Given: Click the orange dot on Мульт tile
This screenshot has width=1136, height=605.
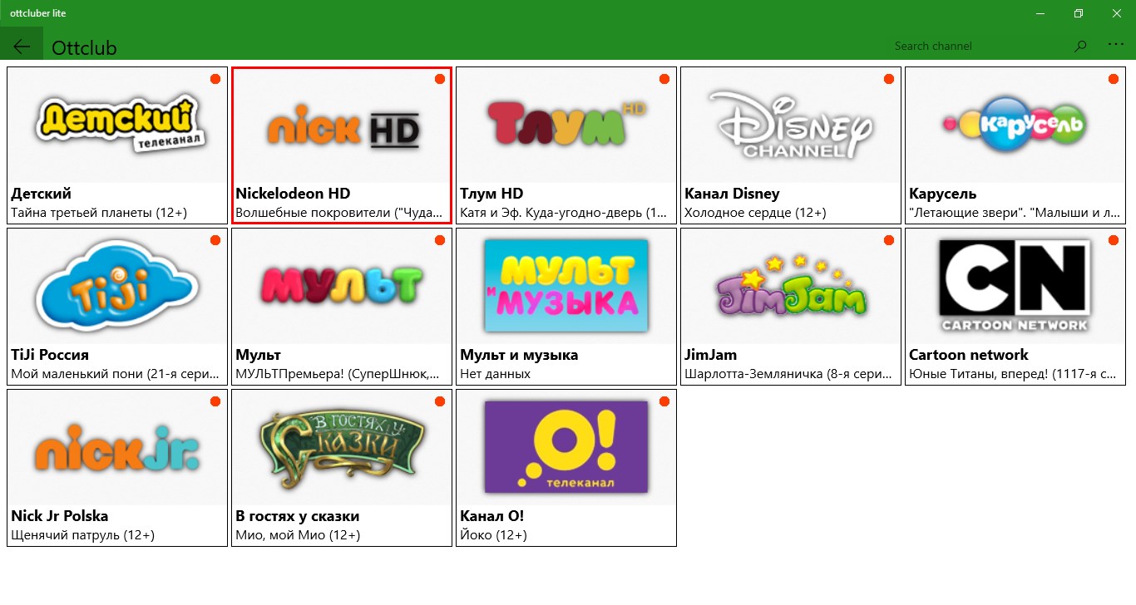Looking at the screenshot, I should [x=440, y=240].
